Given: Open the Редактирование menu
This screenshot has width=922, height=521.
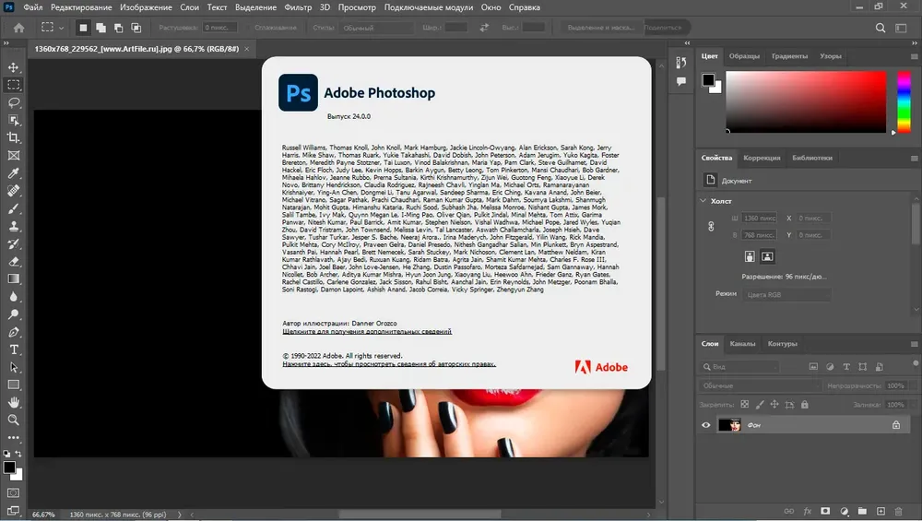Looking at the screenshot, I should [x=81, y=7].
